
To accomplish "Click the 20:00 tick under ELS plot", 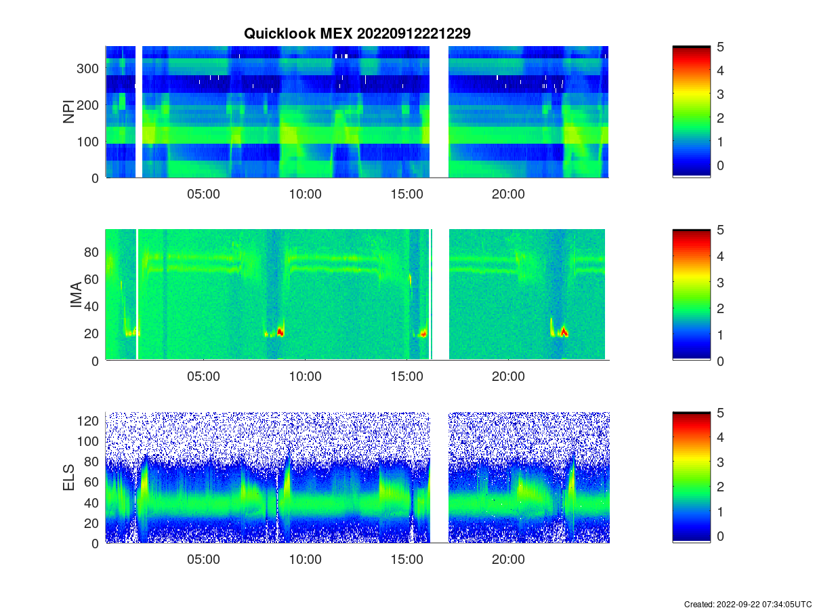I will coord(508,560).
